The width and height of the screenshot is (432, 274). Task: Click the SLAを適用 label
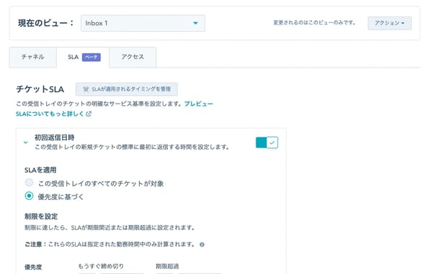[x=40, y=170]
